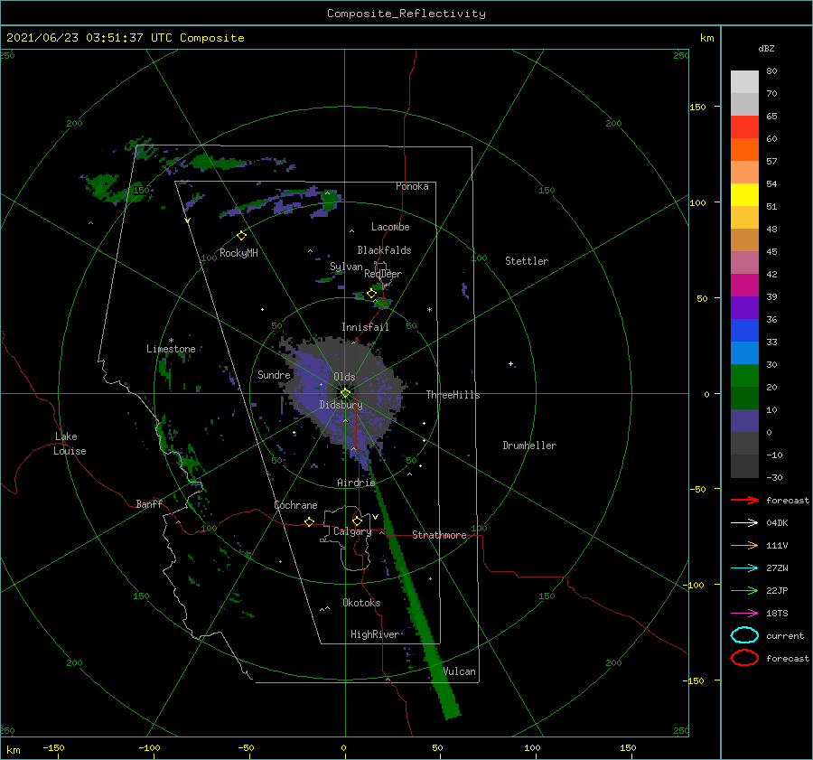
Task: Click the magenta 18TS arrow icon
Action: click(x=744, y=614)
